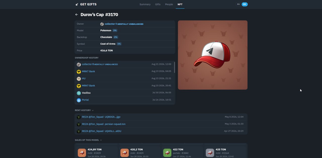The width and height of the screenshot is (322, 158).
Task: Click REZA avatar in the persian-squad.ton row
Action: (x=79, y=124)
